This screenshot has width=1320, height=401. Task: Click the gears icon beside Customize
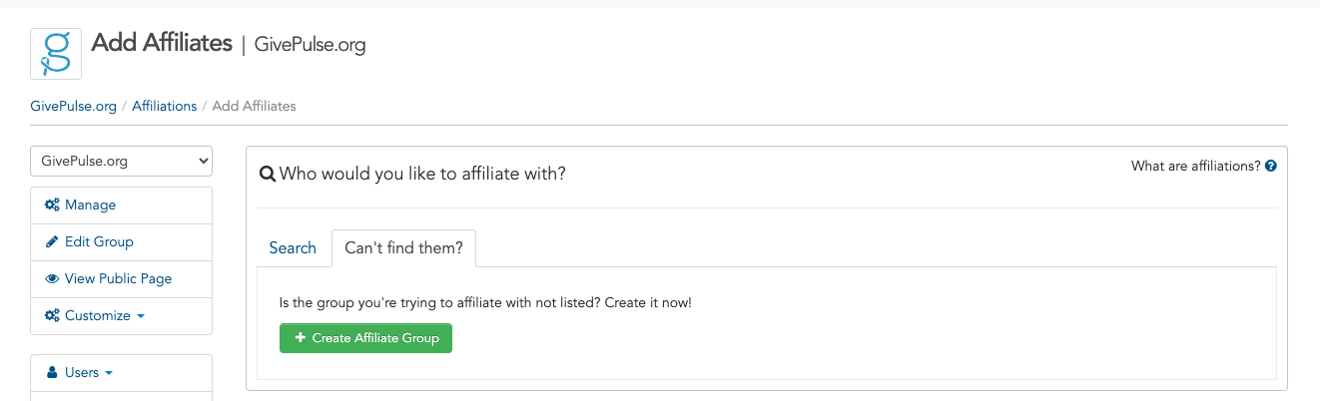(52, 315)
